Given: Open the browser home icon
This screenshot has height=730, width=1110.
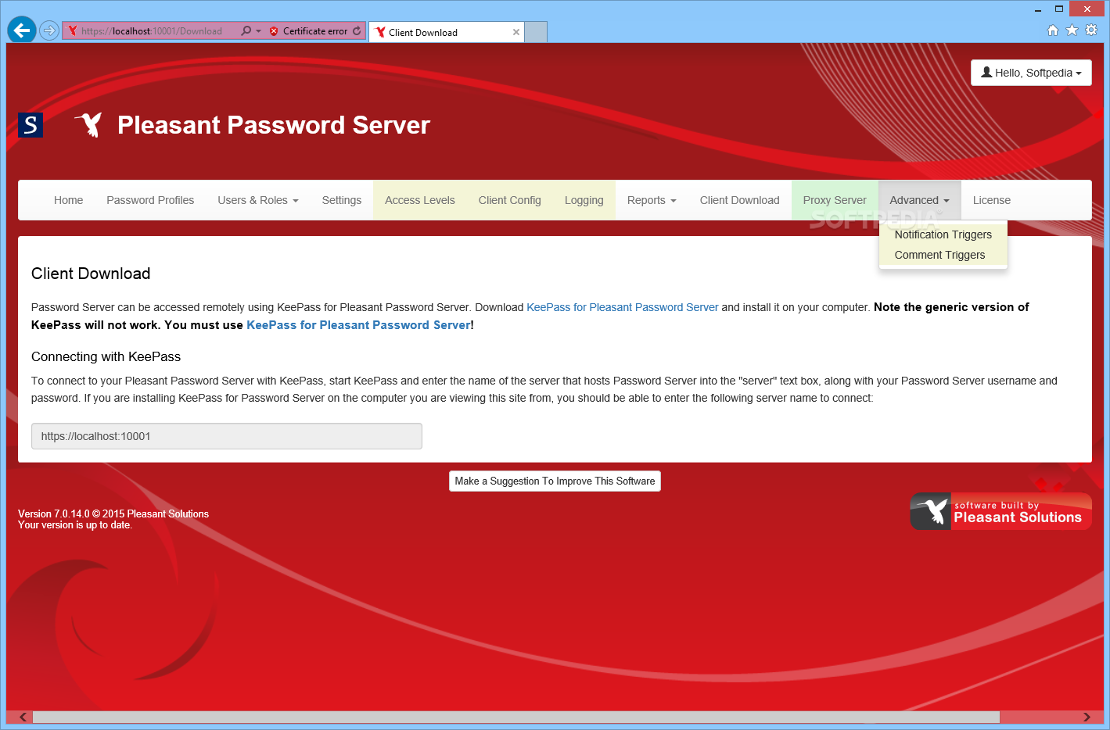Looking at the screenshot, I should click(x=1053, y=30).
